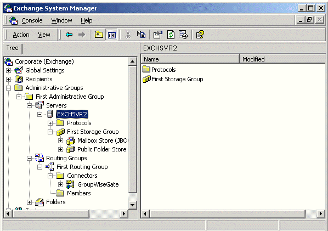This screenshot has height=231, width=328.
Task: Select the Tree tab
Action: 13,48
